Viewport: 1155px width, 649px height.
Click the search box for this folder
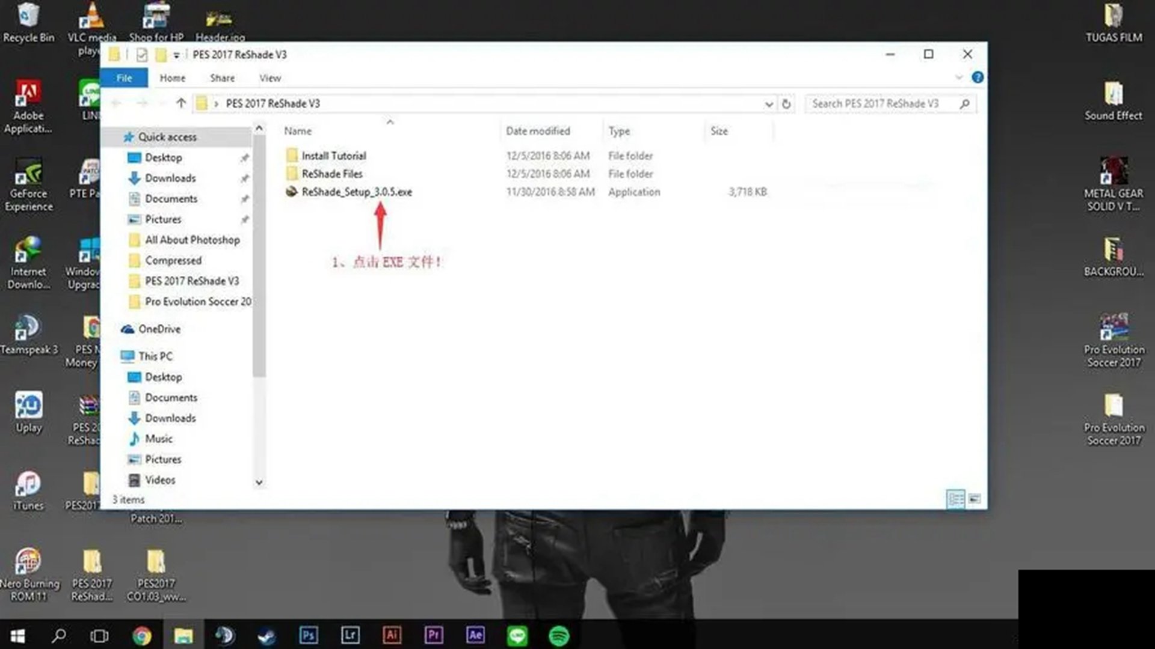[x=881, y=103]
